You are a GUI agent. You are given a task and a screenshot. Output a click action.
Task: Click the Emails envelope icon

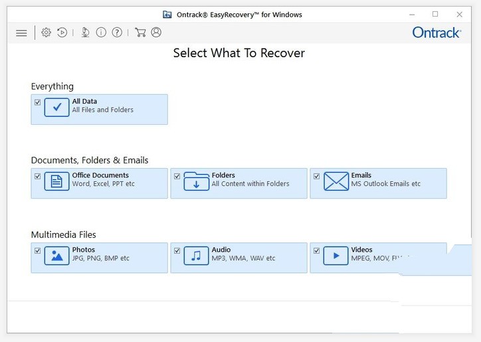(x=336, y=181)
